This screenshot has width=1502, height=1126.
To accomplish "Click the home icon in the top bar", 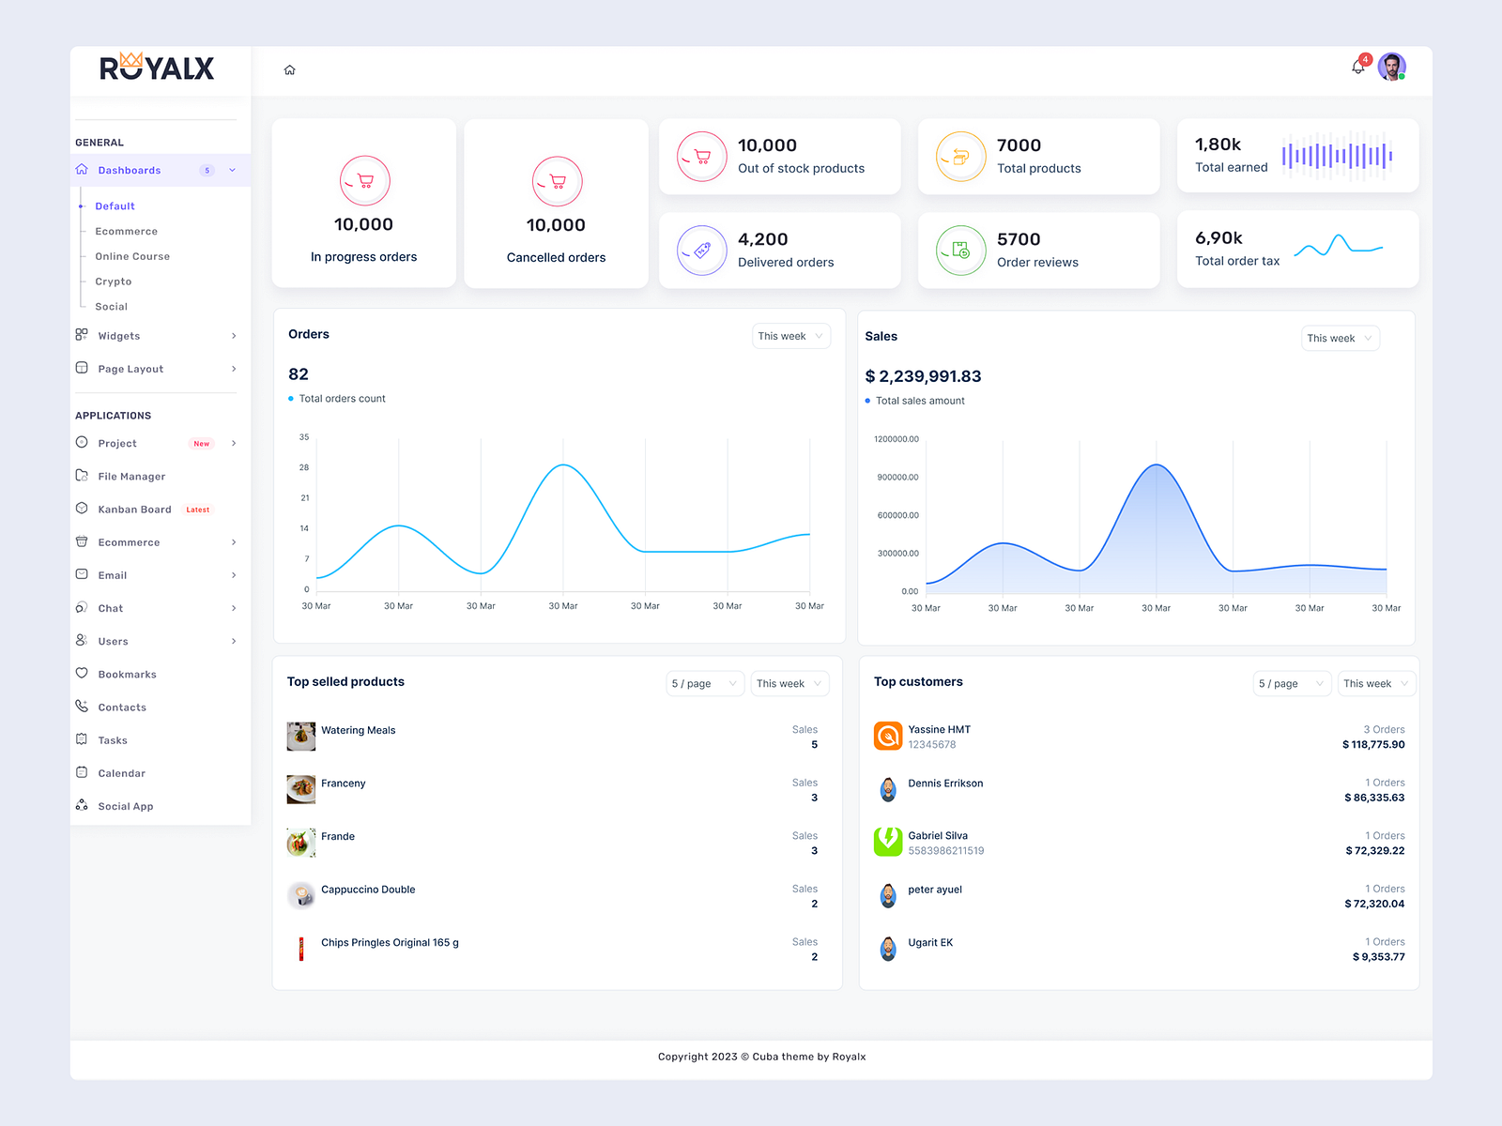I will [290, 69].
